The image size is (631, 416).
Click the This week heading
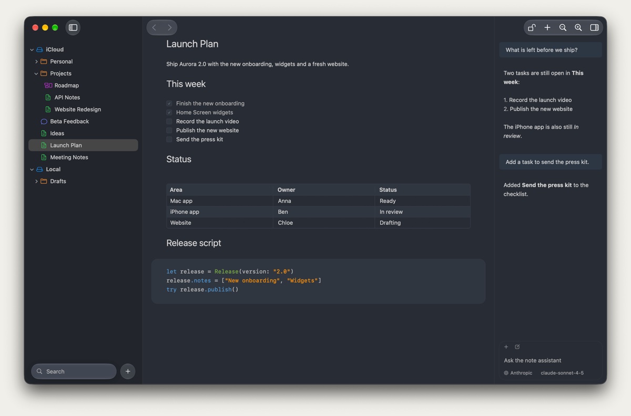tap(186, 84)
